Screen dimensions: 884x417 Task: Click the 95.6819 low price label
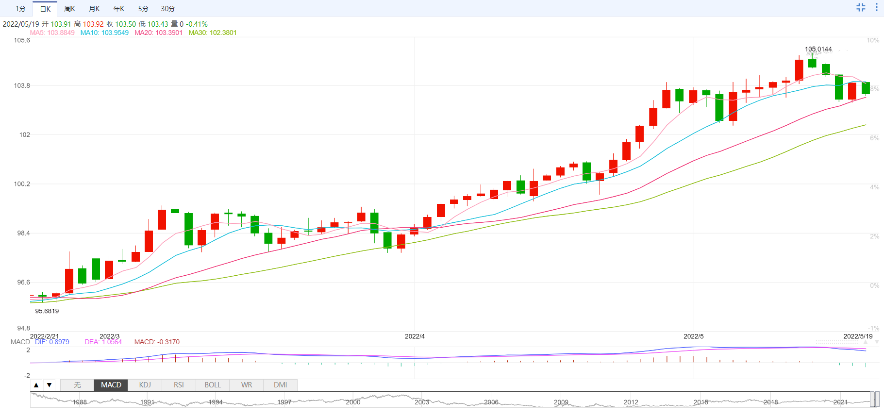(47, 311)
